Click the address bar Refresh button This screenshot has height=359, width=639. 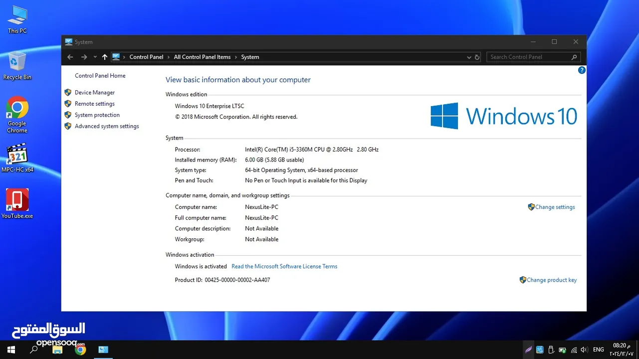[477, 57]
